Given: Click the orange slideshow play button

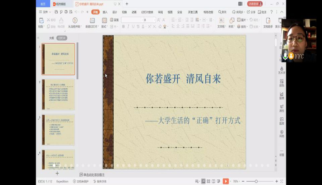Looking at the screenshot, I should 226,181.
